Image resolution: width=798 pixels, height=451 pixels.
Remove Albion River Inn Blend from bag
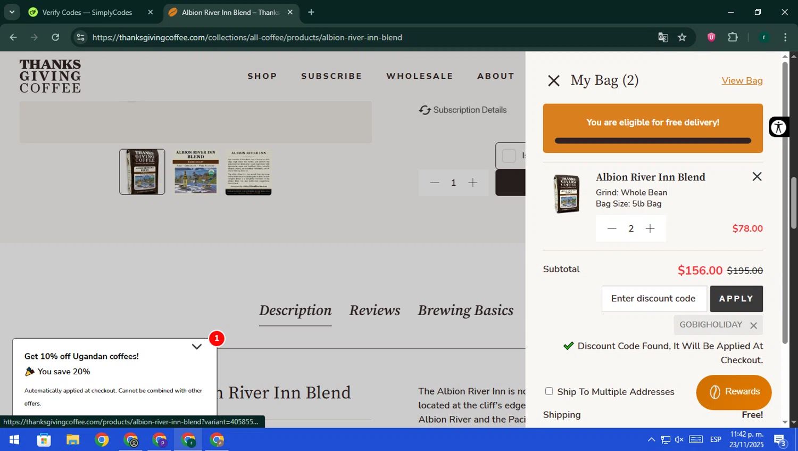click(757, 176)
